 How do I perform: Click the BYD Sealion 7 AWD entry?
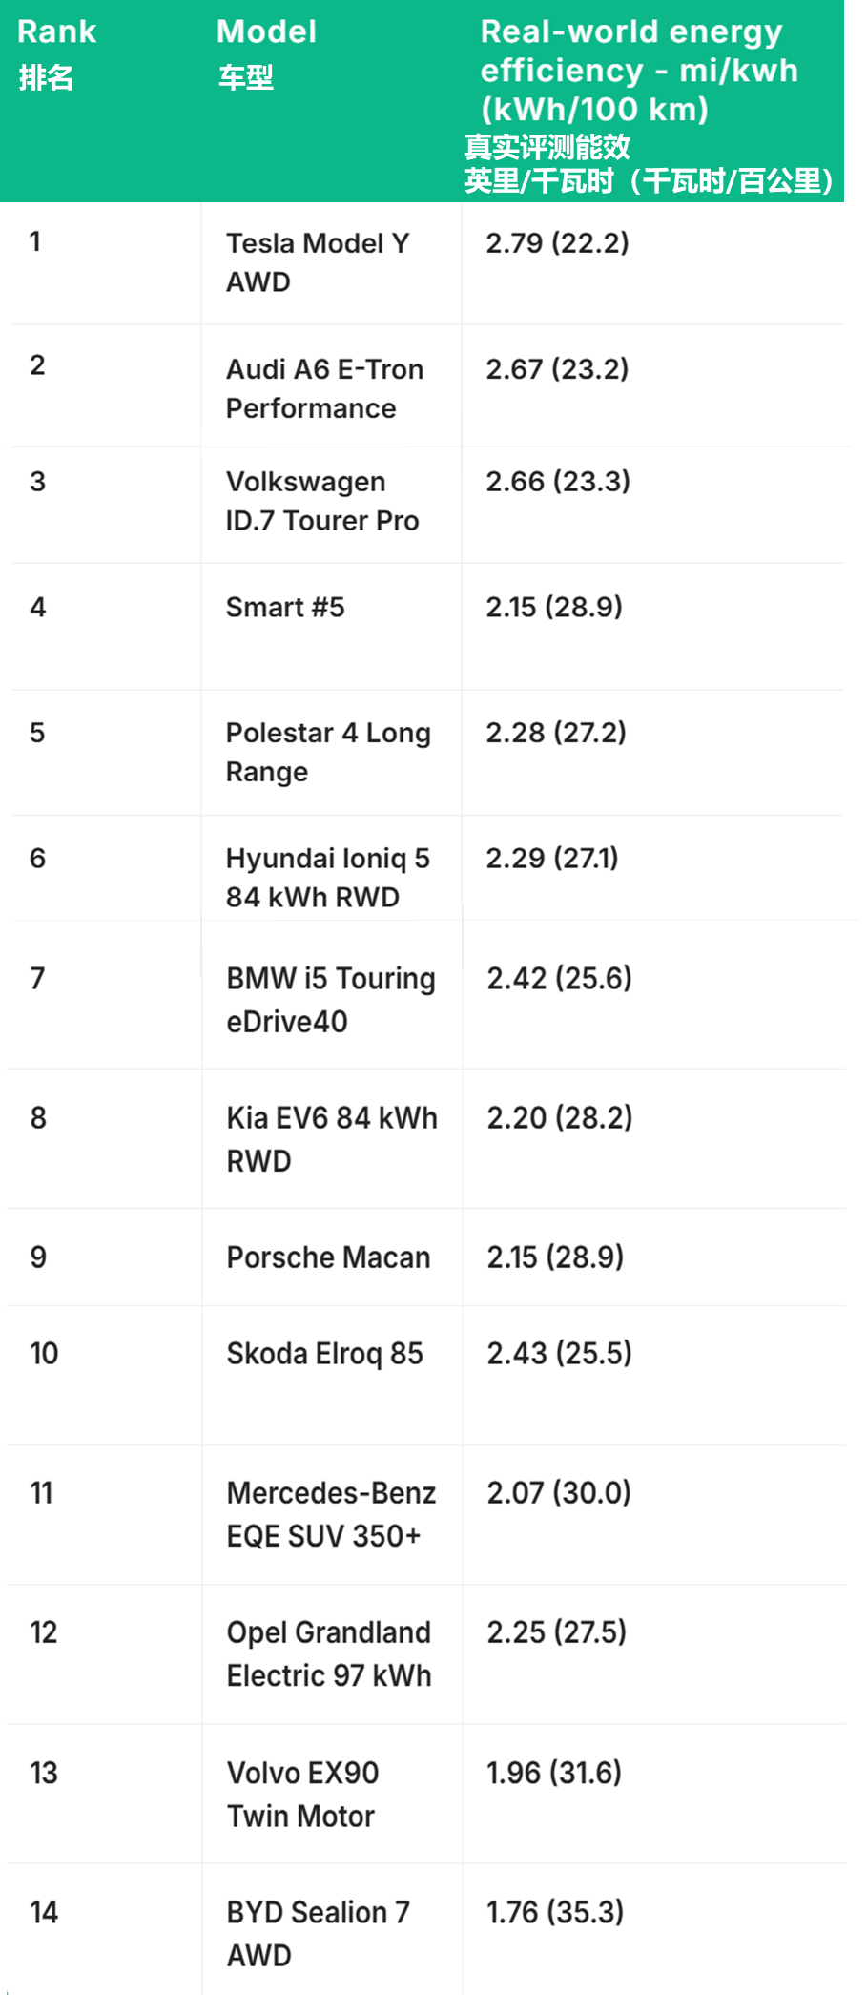click(x=318, y=1933)
